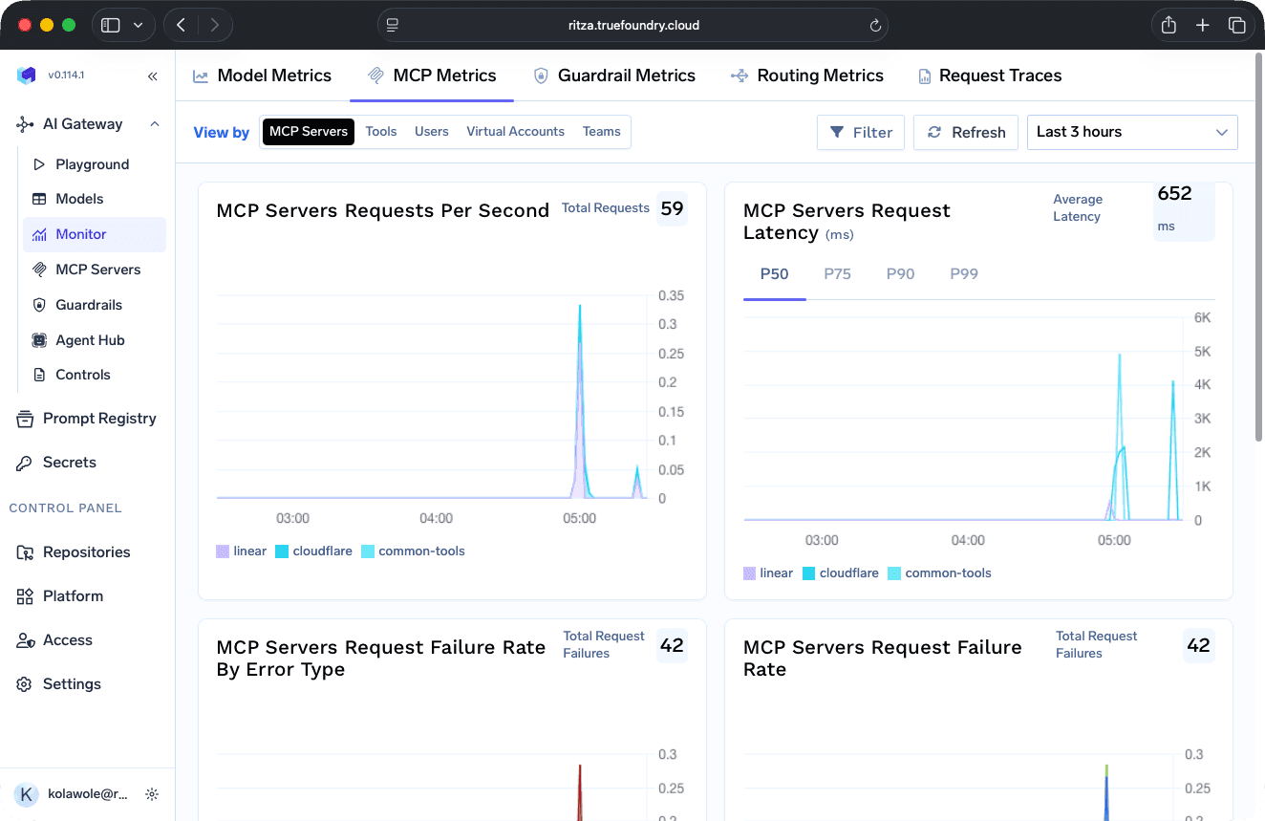Collapse the sidebar with the double chevron
The width and height of the screenshot is (1265, 821).
coord(152,75)
